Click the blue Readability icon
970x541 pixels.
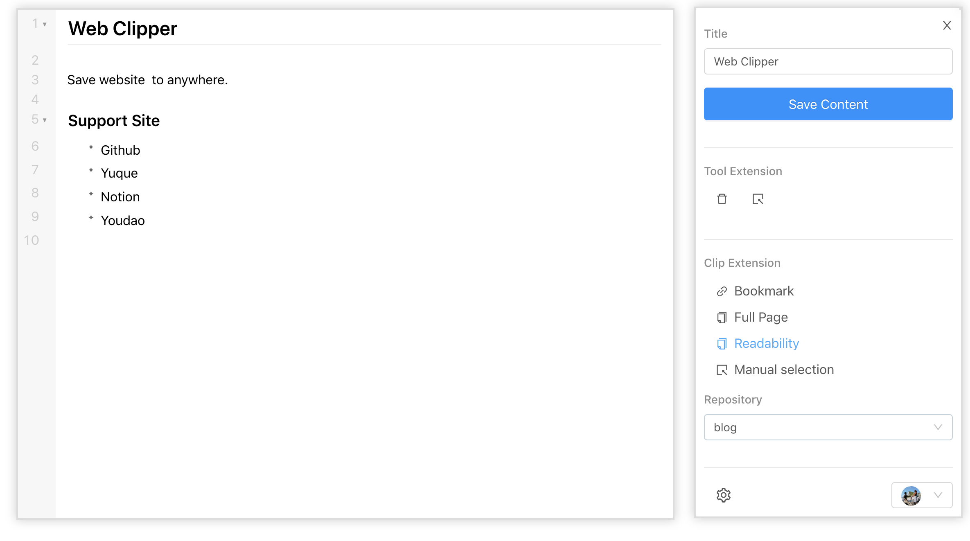pyautogui.click(x=722, y=344)
